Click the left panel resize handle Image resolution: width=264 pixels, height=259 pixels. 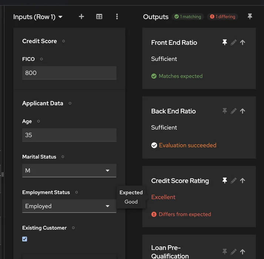pyautogui.click(x=3, y=174)
